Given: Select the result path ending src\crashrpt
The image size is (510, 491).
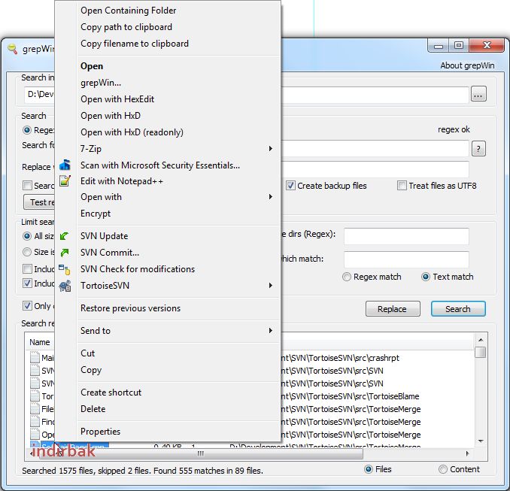Looking at the screenshot, I should [340, 358].
